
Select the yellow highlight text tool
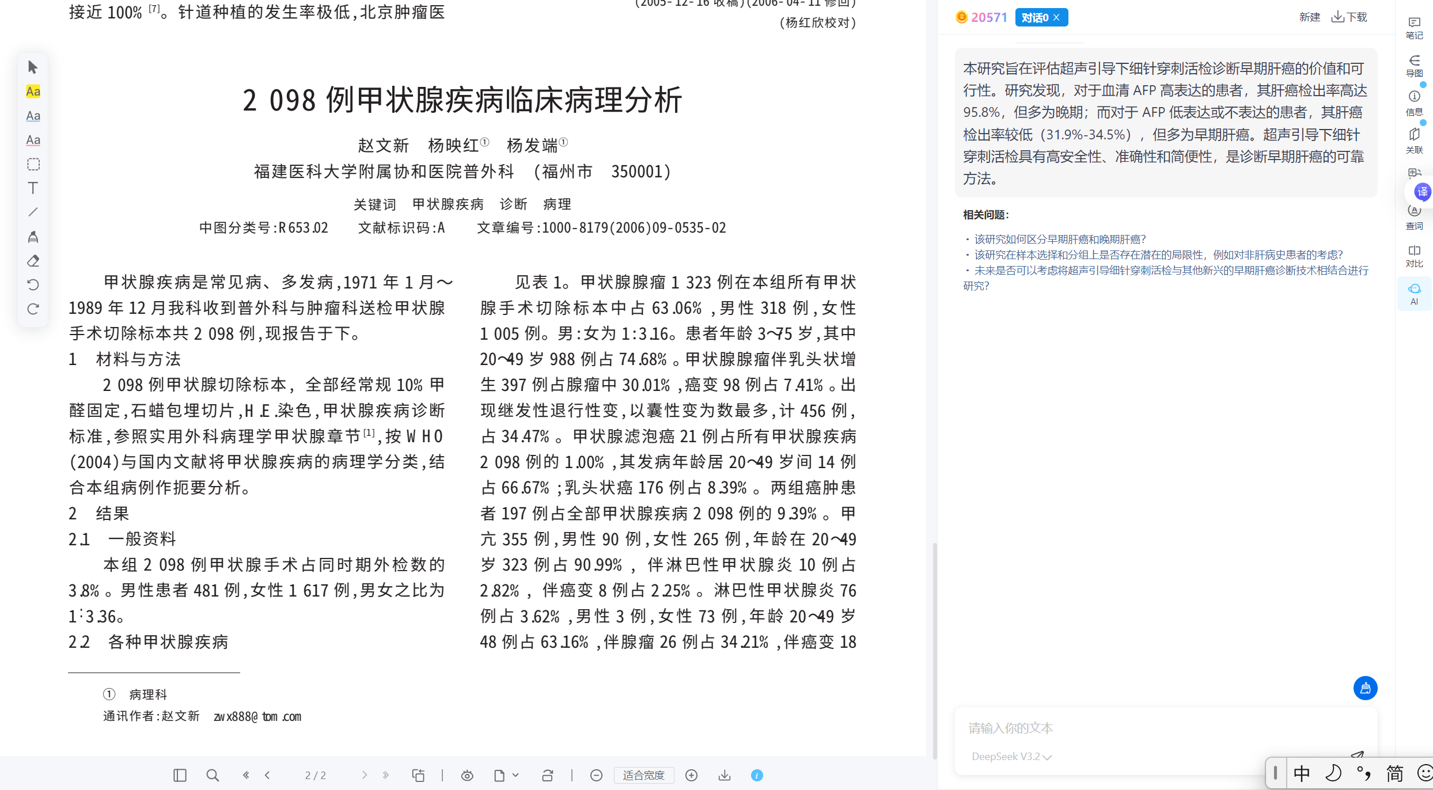pyautogui.click(x=33, y=92)
